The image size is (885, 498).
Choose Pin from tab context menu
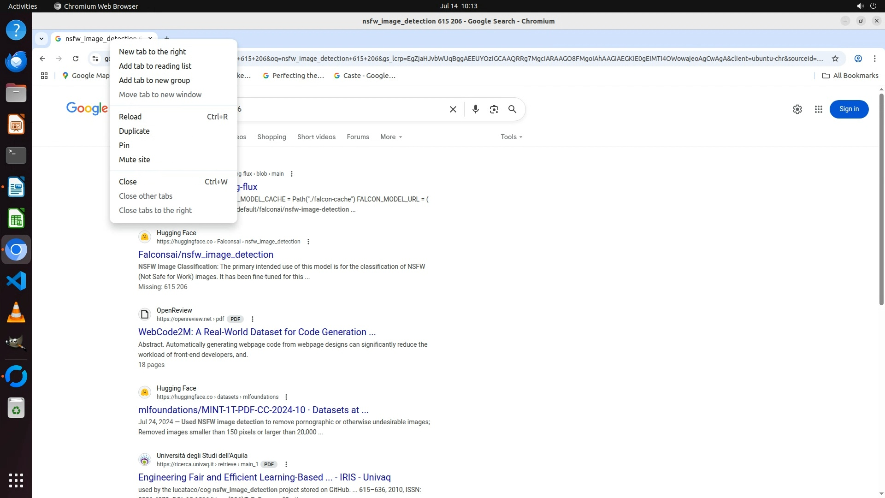(124, 145)
